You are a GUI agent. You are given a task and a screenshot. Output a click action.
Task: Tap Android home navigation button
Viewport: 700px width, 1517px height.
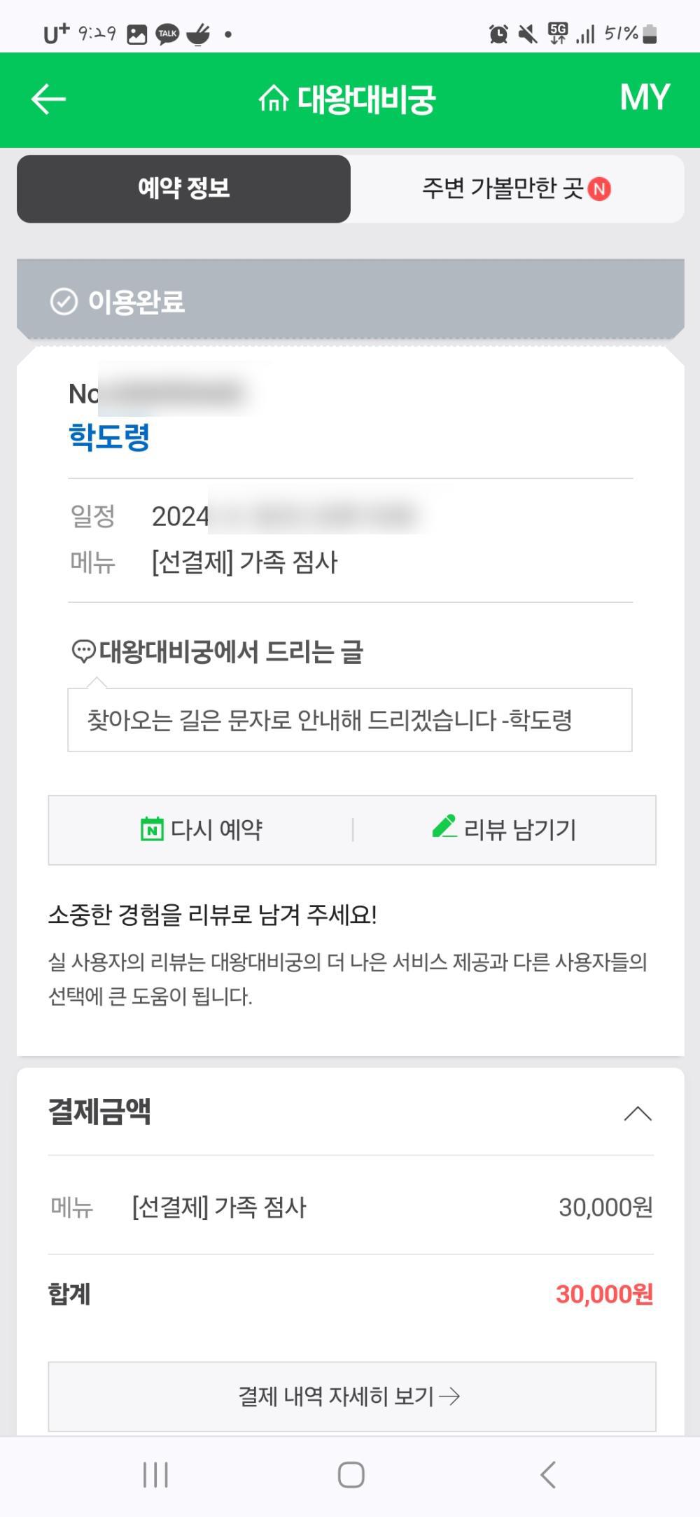tap(351, 1474)
